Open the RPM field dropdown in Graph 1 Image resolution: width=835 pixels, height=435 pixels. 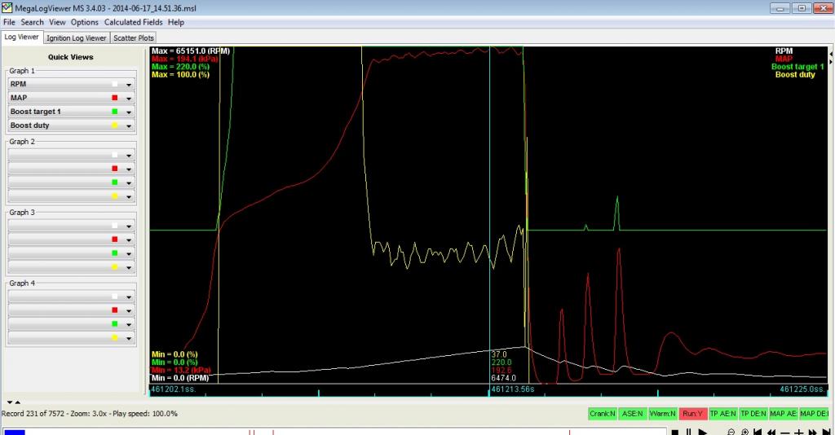(129, 84)
